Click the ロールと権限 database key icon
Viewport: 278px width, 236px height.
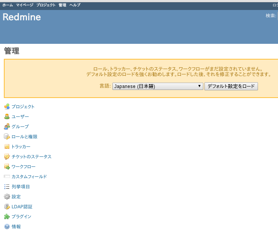point(7,136)
